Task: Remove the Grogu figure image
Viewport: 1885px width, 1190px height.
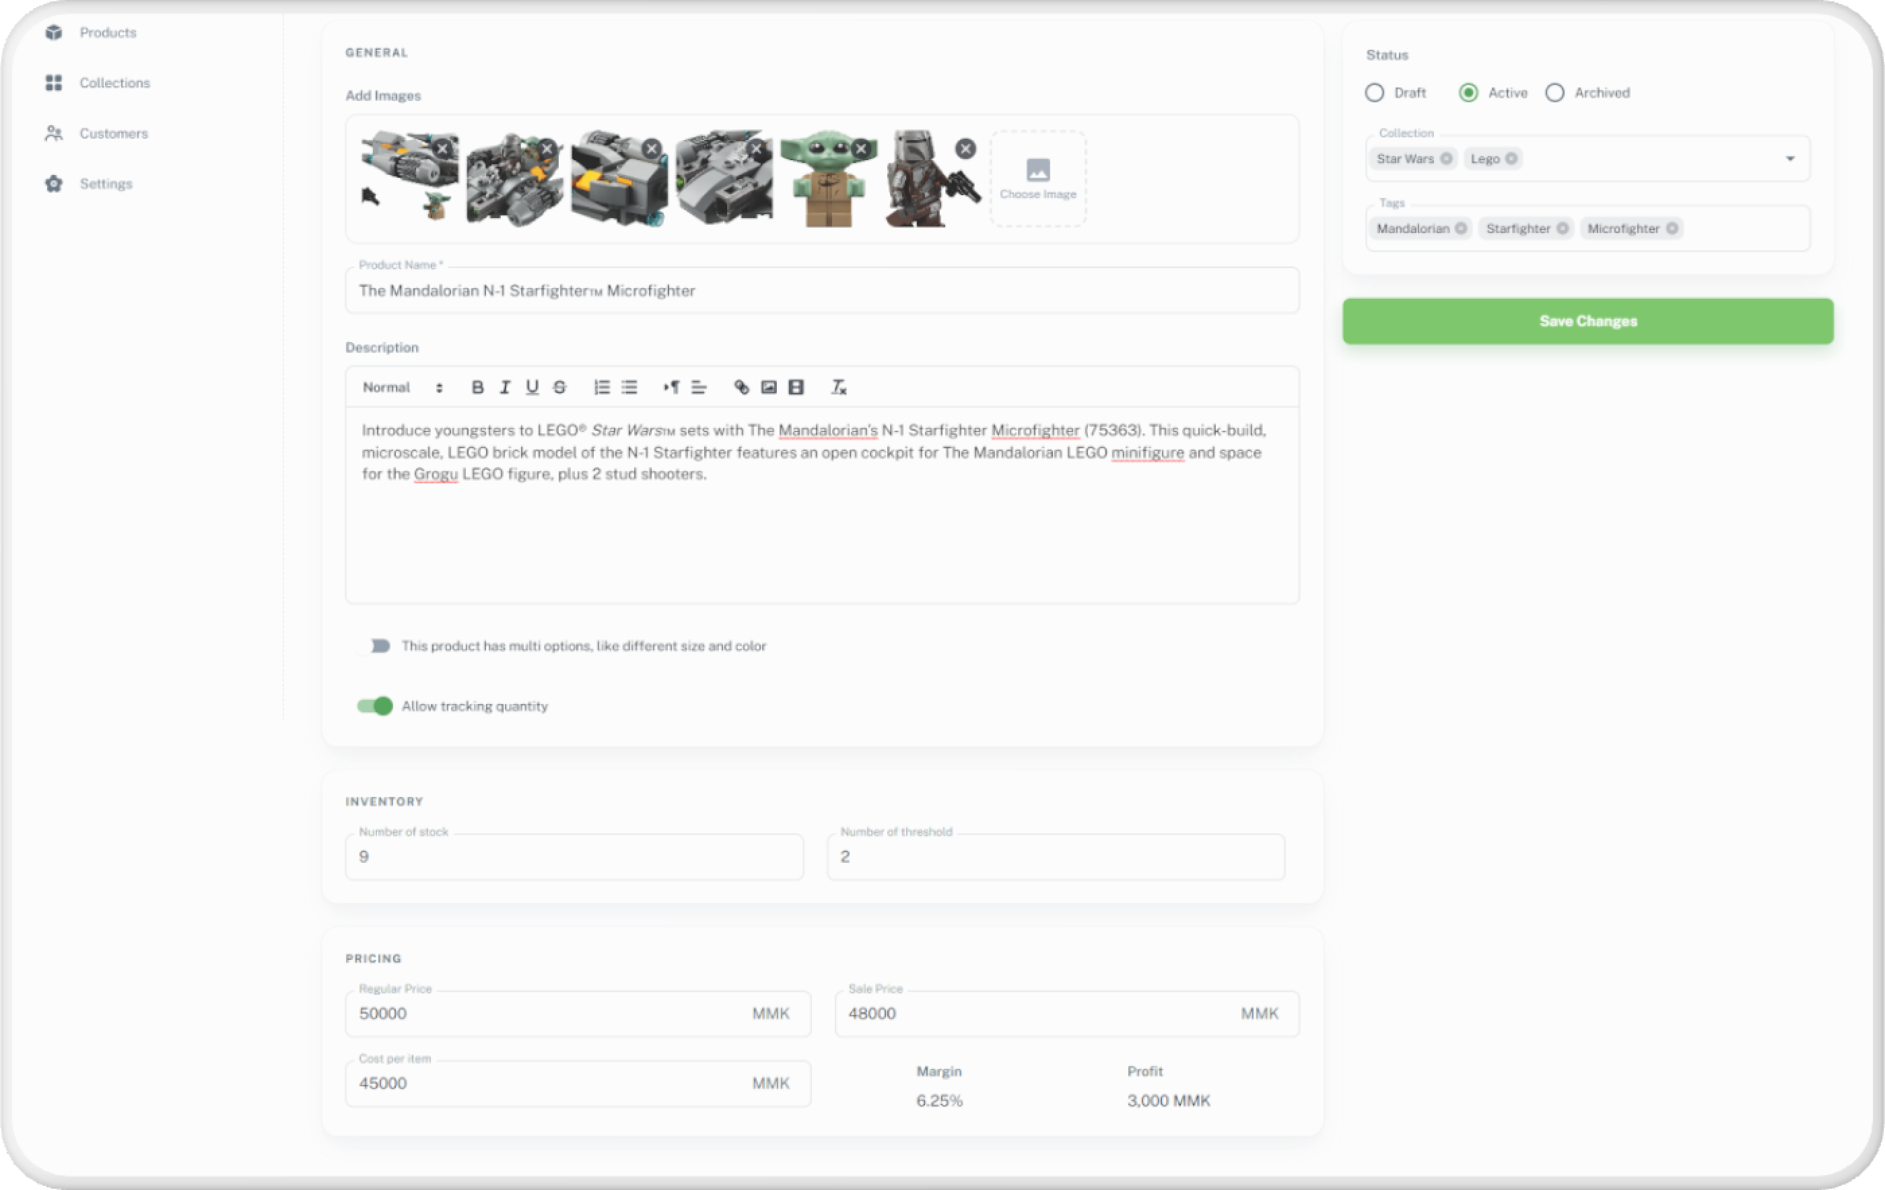Action: click(861, 148)
